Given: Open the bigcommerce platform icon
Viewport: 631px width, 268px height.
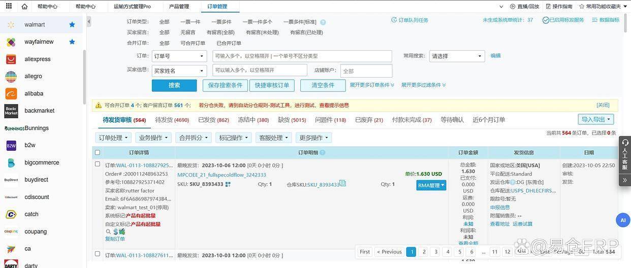Looking at the screenshot, I should [x=11, y=162].
